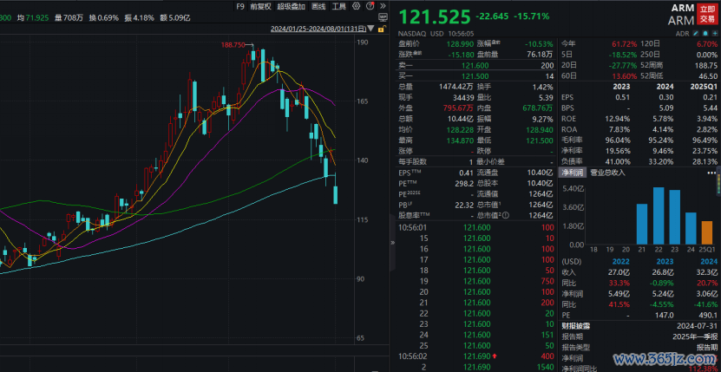The image size is (721, 372).
Task: Toggle the yellow lock icon beside date range
Action: [381, 29]
